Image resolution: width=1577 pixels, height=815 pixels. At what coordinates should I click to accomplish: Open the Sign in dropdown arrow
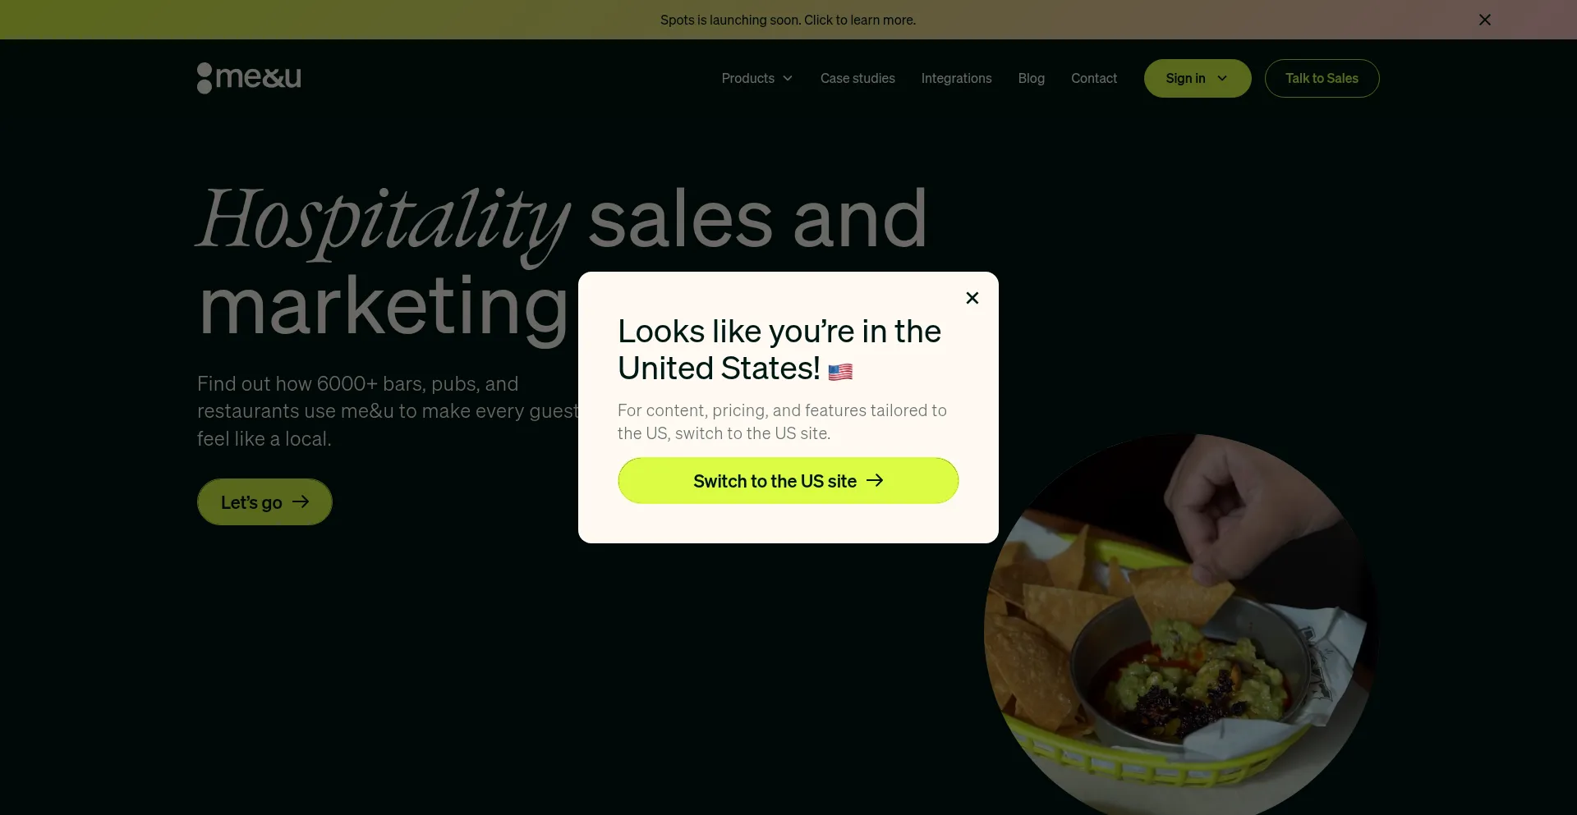[x=1222, y=79]
